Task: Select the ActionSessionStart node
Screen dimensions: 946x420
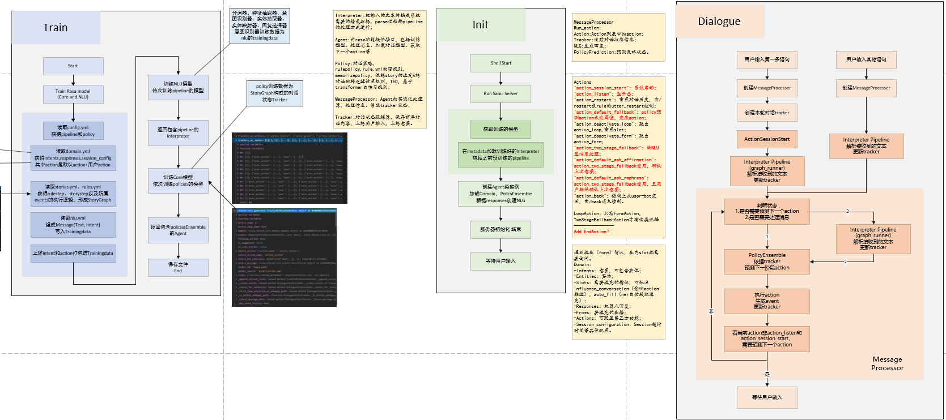Action: (x=767, y=139)
